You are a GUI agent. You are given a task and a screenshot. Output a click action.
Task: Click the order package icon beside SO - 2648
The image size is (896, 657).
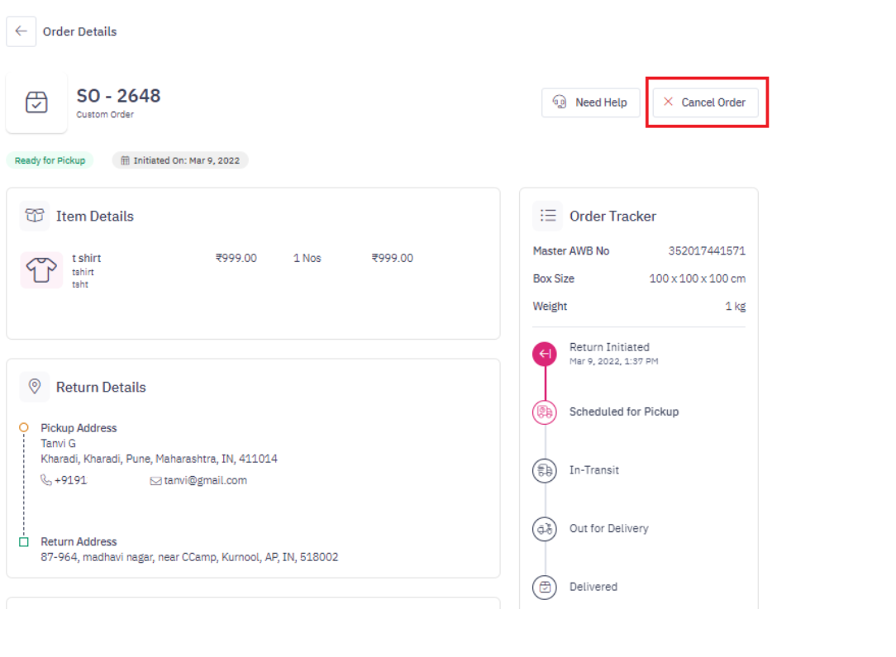36,102
